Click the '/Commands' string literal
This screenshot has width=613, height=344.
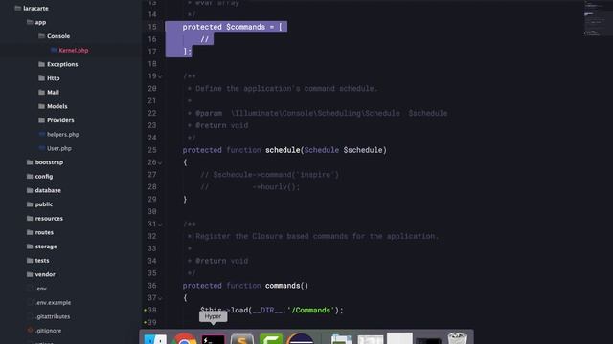point(310,310)
